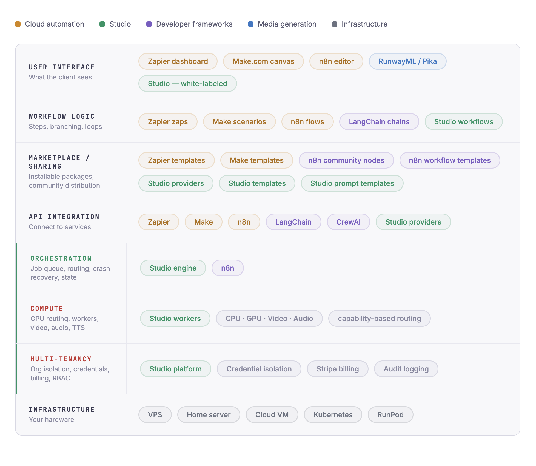
Task: Click the Studio platform badge
Action: [x=175, y=369]
